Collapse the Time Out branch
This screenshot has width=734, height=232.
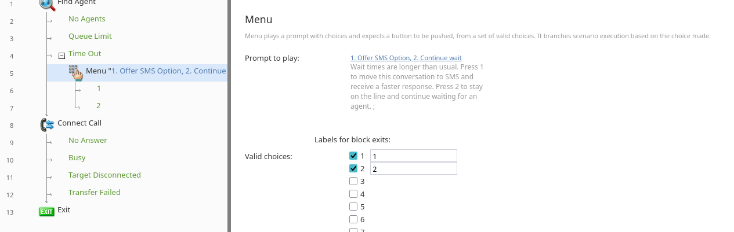62,56
